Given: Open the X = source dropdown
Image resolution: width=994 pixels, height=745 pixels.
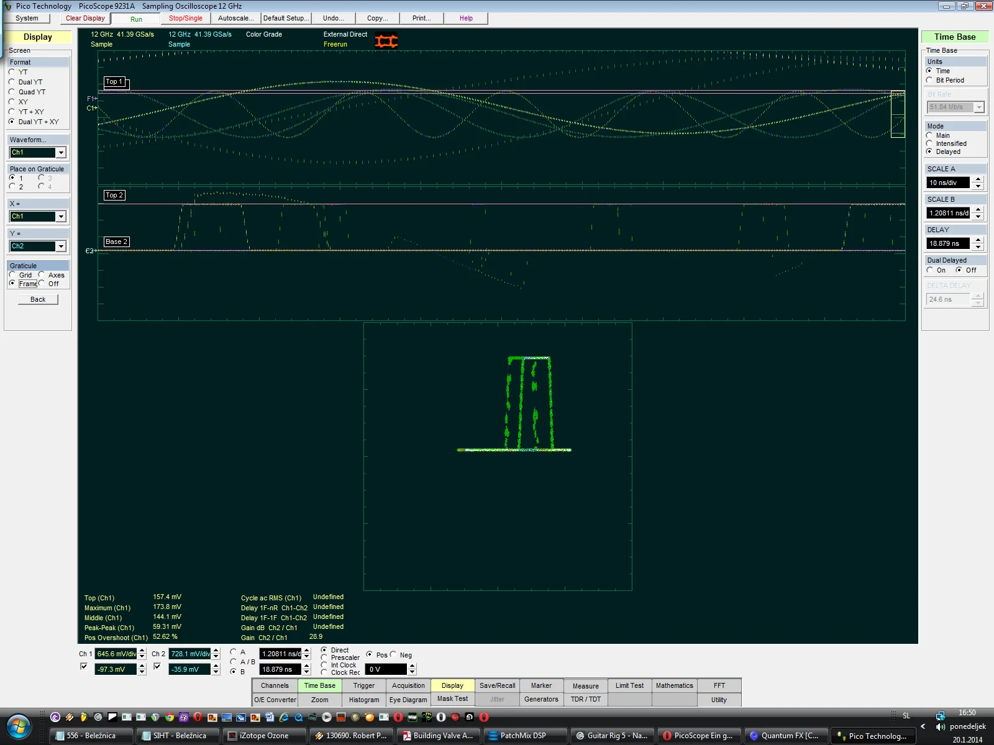Looking at the screenshot, I should (61, 217).
